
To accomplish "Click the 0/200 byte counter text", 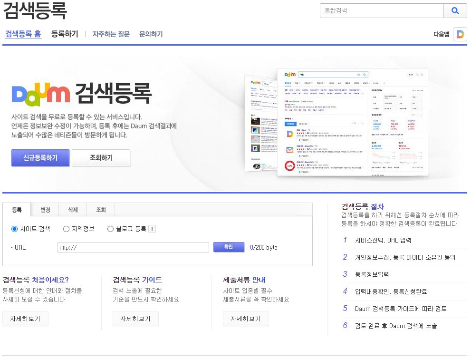I will (x=263, y=248).
